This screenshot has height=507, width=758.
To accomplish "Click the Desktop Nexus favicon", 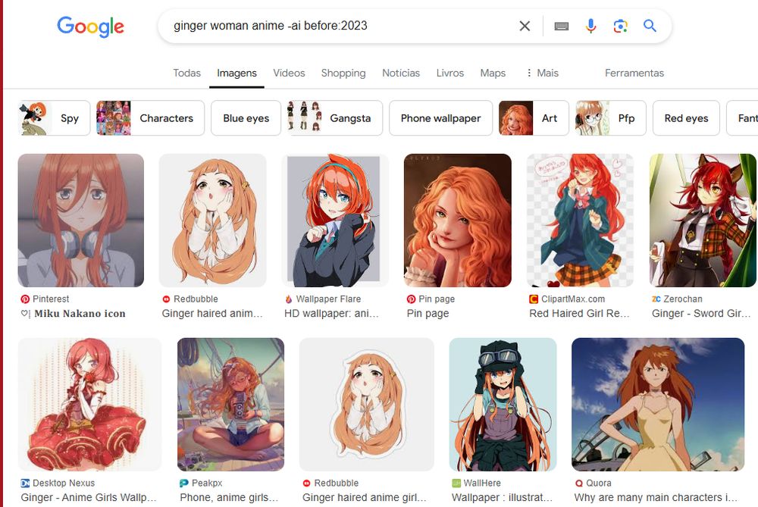I will point(25,483).
